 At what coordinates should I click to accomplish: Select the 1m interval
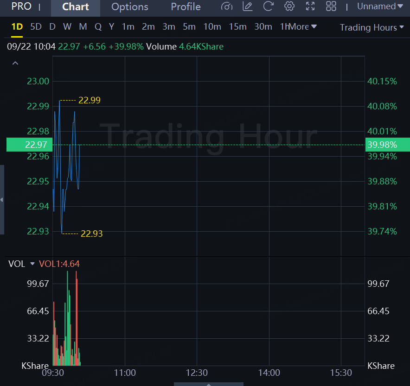[x=128, y=26]
